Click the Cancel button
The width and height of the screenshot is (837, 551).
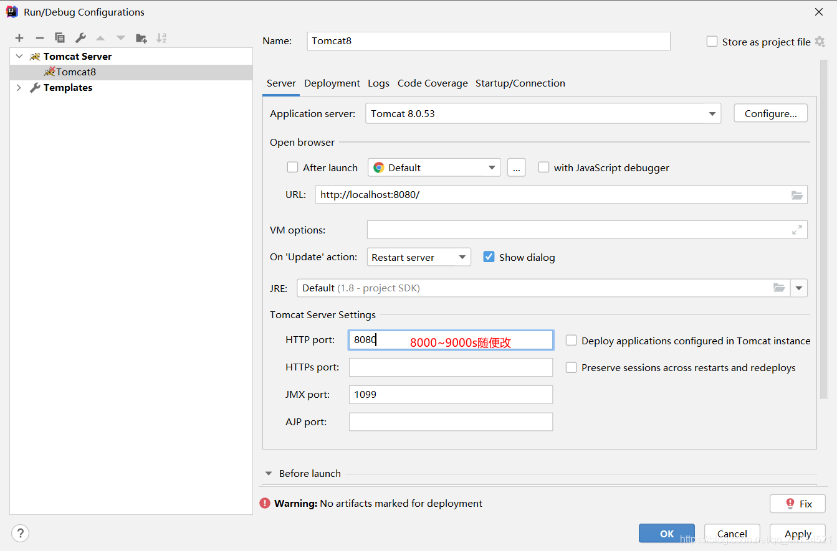(732, 534)
